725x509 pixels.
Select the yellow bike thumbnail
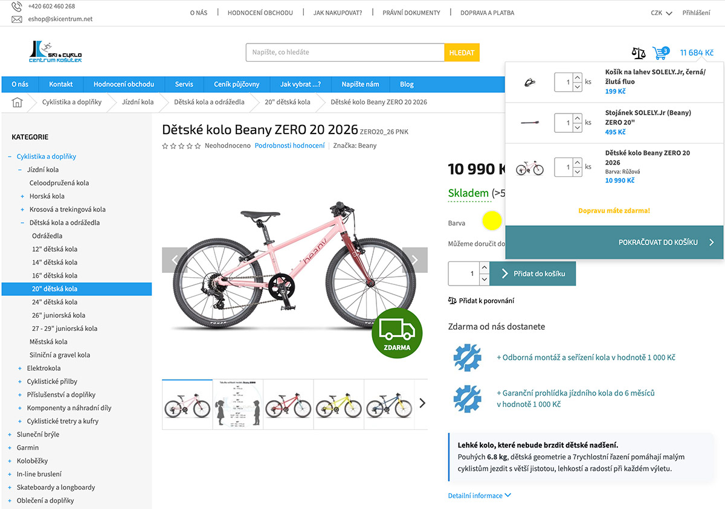339,405
